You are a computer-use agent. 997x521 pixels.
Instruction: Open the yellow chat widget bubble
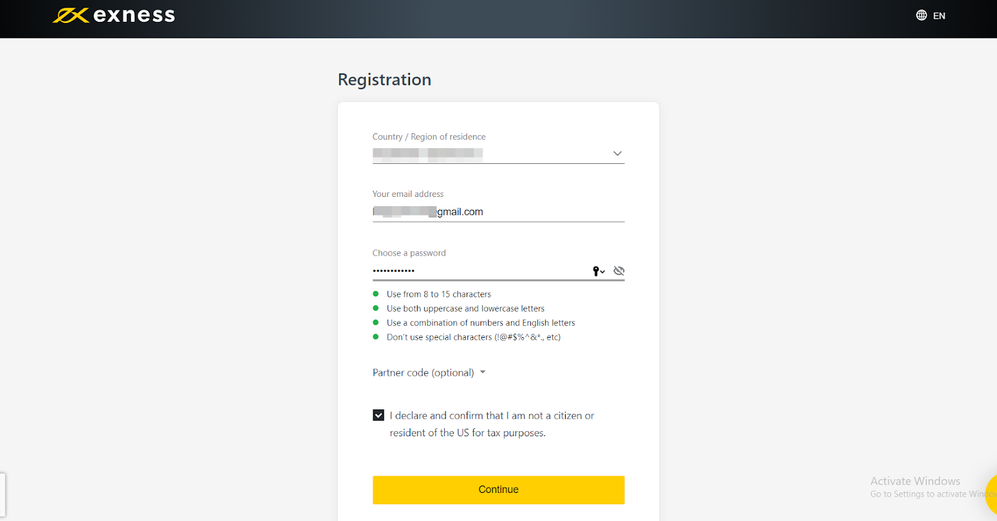coord(991,494)
